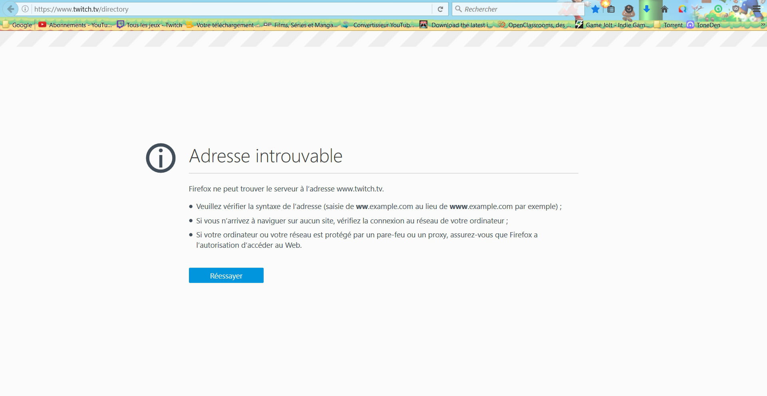This screenshot has width=767, height=396.
Task: Click the back navigation arrow
Action: click(x=11, y=9)
